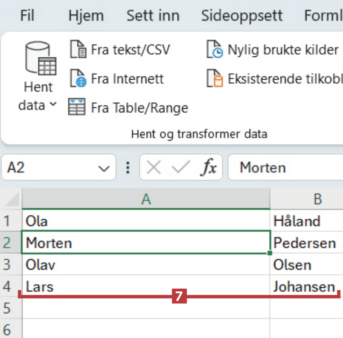343x338 pixels.
Task: Switch to the Sideoppsett tab
Action: (242, 16)
